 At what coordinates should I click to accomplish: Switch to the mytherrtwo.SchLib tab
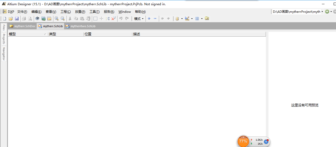(x=81, y=26)
